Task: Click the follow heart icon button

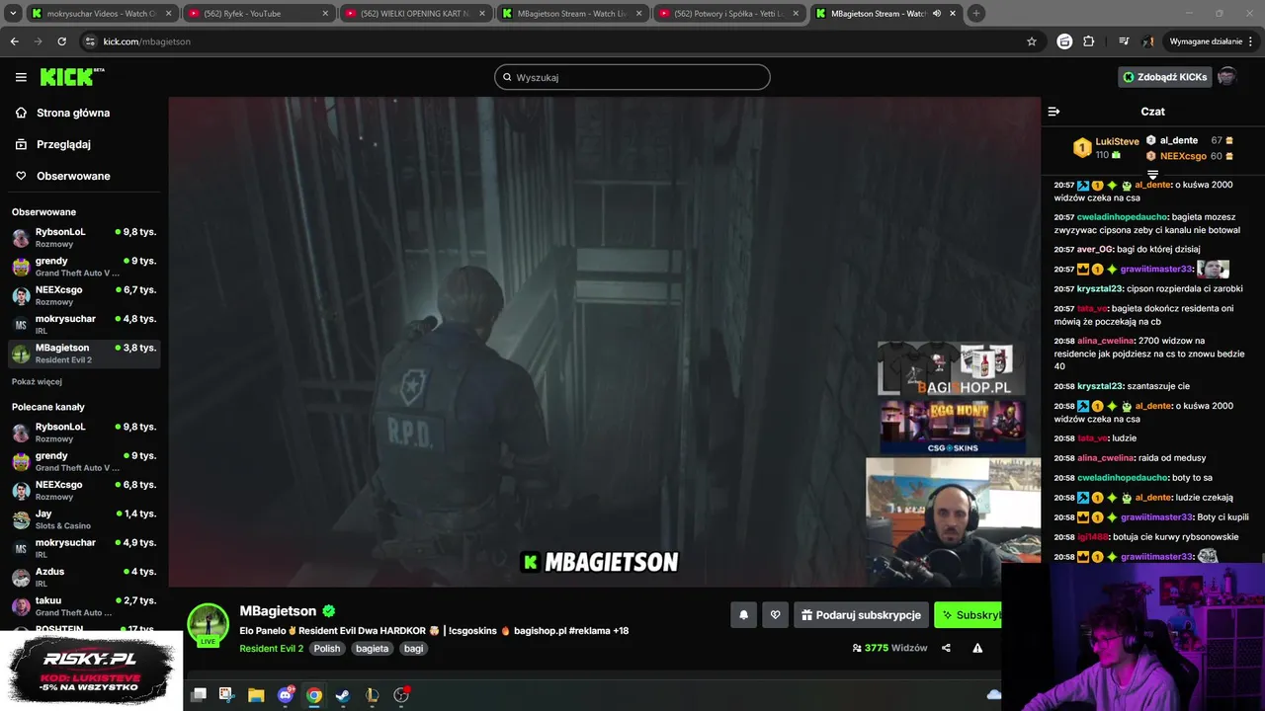Action: [x=775, y=615]
